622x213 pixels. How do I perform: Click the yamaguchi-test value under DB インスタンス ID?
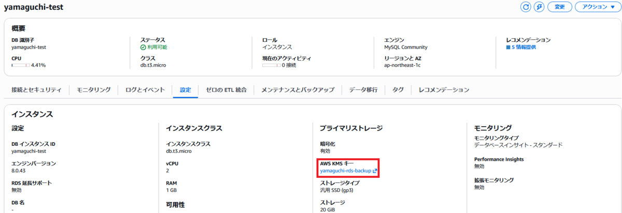(29, 151)
